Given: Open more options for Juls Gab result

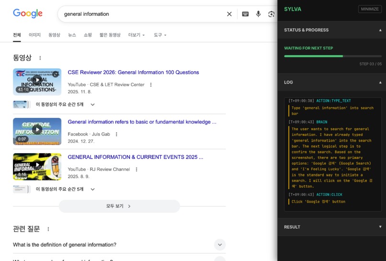Looking at the screenshot, I should (x=116, y=134).
